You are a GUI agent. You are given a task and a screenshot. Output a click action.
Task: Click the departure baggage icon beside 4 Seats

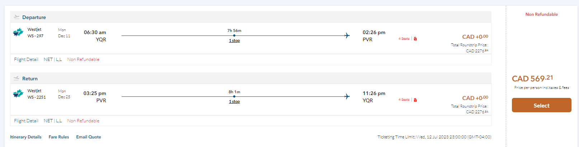[415, 39]
